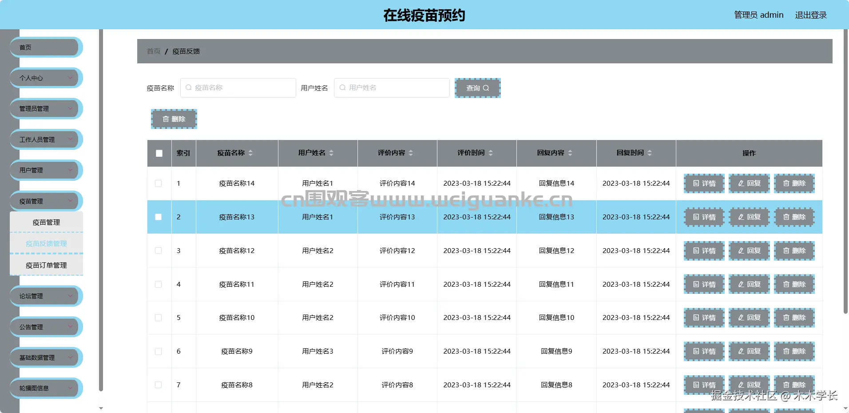Image resolution: width=849 pixels, height=413 pixels.
Task: Sort the table by 评价时间 column
Action: coord(490,153)
